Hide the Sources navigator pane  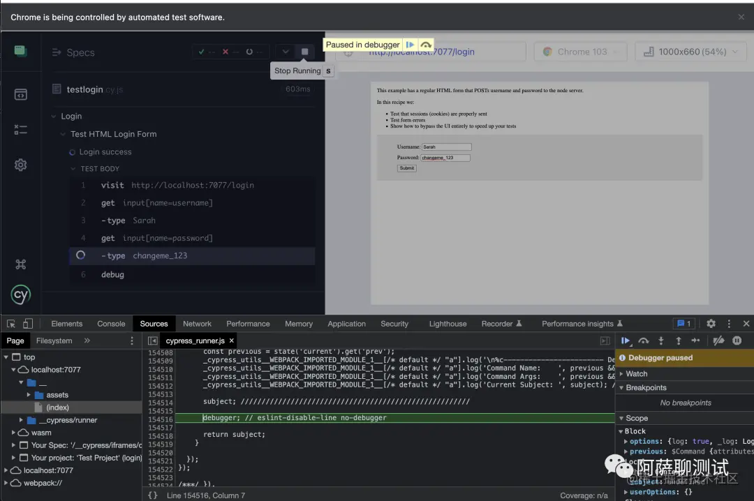point(152,341)
